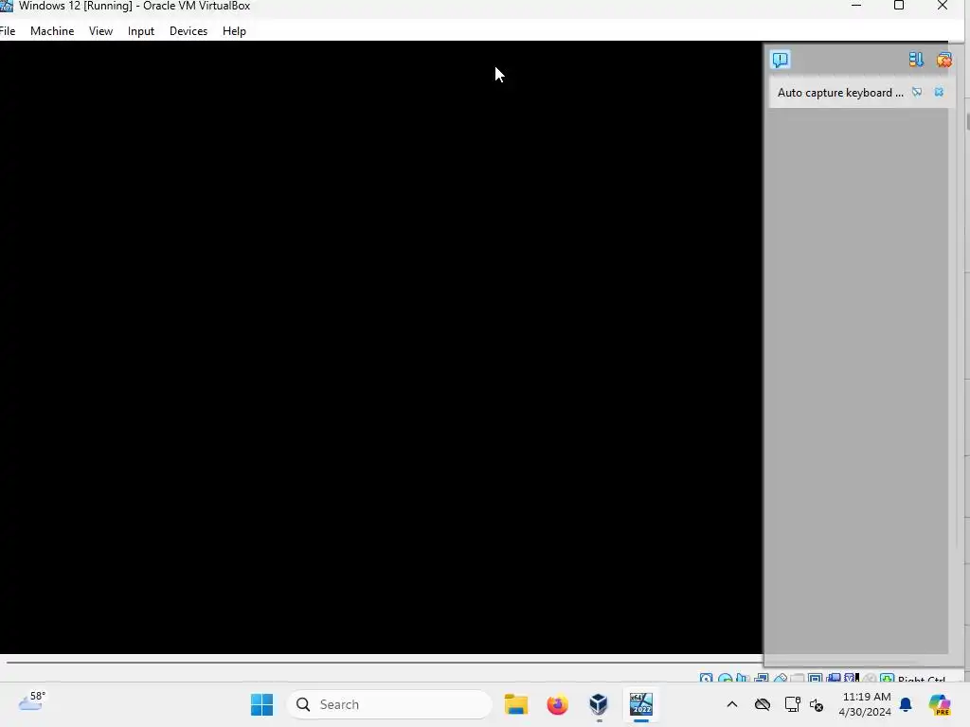Image resolution: width=970 pixels, height=727 pixels.
Task: Click the notification ordering arrow icon
Action: pos(916,60)
